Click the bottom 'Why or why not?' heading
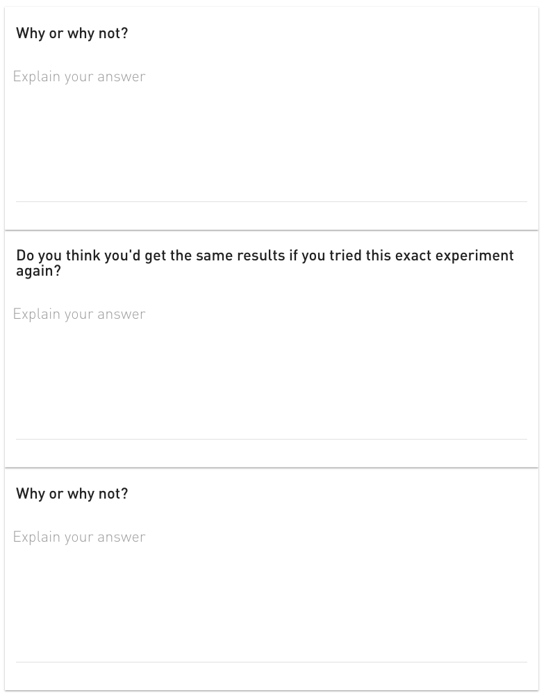Image resolution: width=546 pixels, height=700 pixels. click(72, 494)
